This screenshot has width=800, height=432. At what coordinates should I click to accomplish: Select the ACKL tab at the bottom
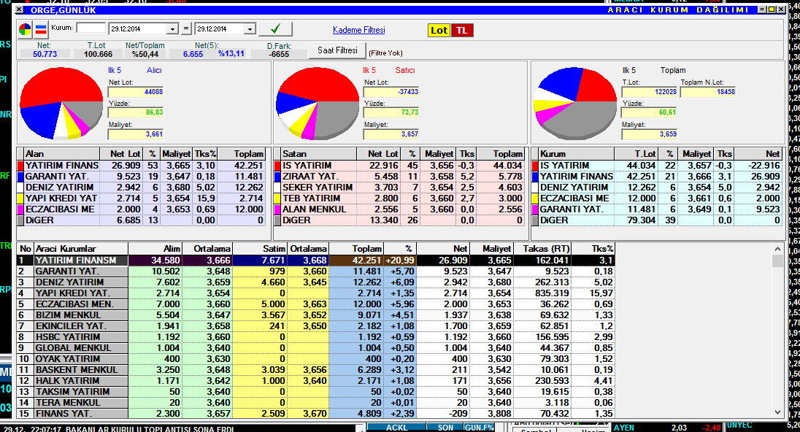click(396, 427)
